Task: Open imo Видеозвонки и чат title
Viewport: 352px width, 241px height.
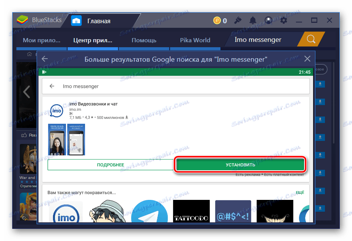Action: 93,104
